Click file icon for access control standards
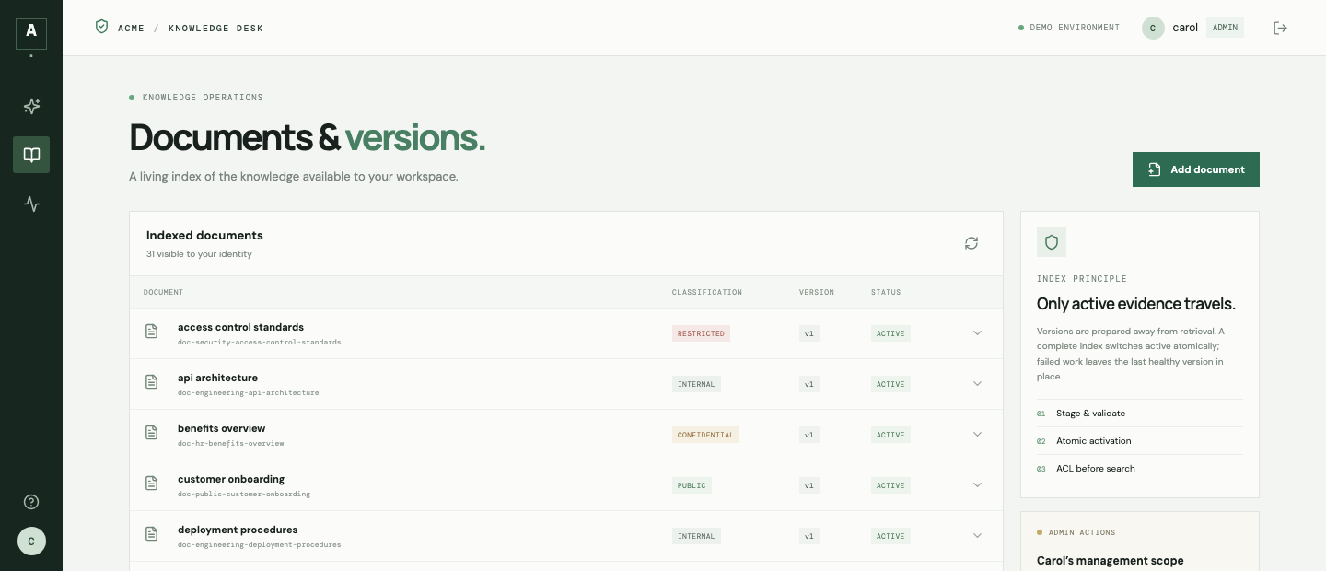 tap(152, 331)
